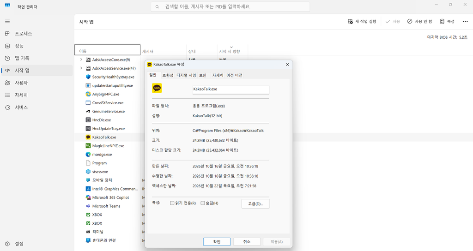Expand AdskAccessCore.exe(9) group
The height and width of the screenshot is (251, 473).
click(81, 60)
